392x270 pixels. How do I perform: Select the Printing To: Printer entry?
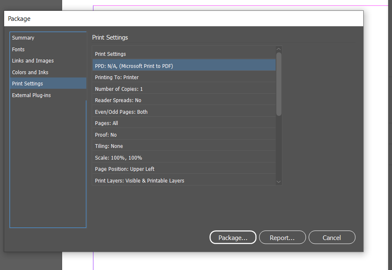[183, 77]
